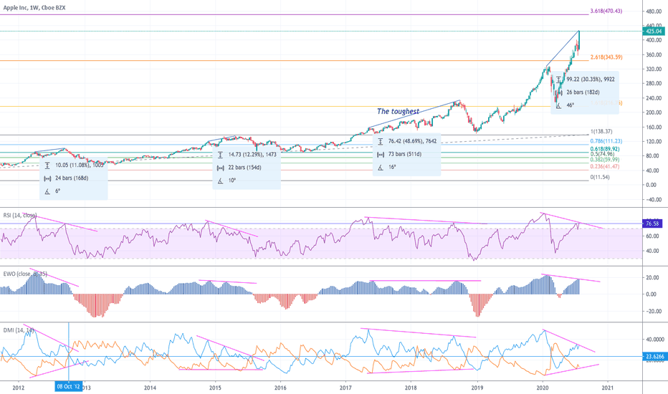Image resolution: width=668 pixels, height=394 pixels.
Task: Click the bars-range icon beside '73 bars (511d)'
Action: coord(381,154)
